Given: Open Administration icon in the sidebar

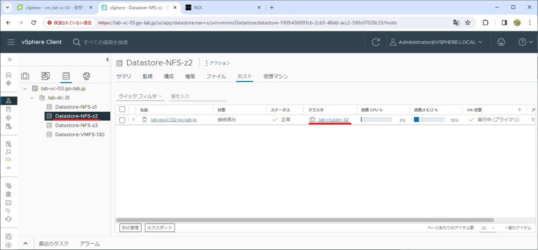Looking at the screenshot, I should point(9,185).
